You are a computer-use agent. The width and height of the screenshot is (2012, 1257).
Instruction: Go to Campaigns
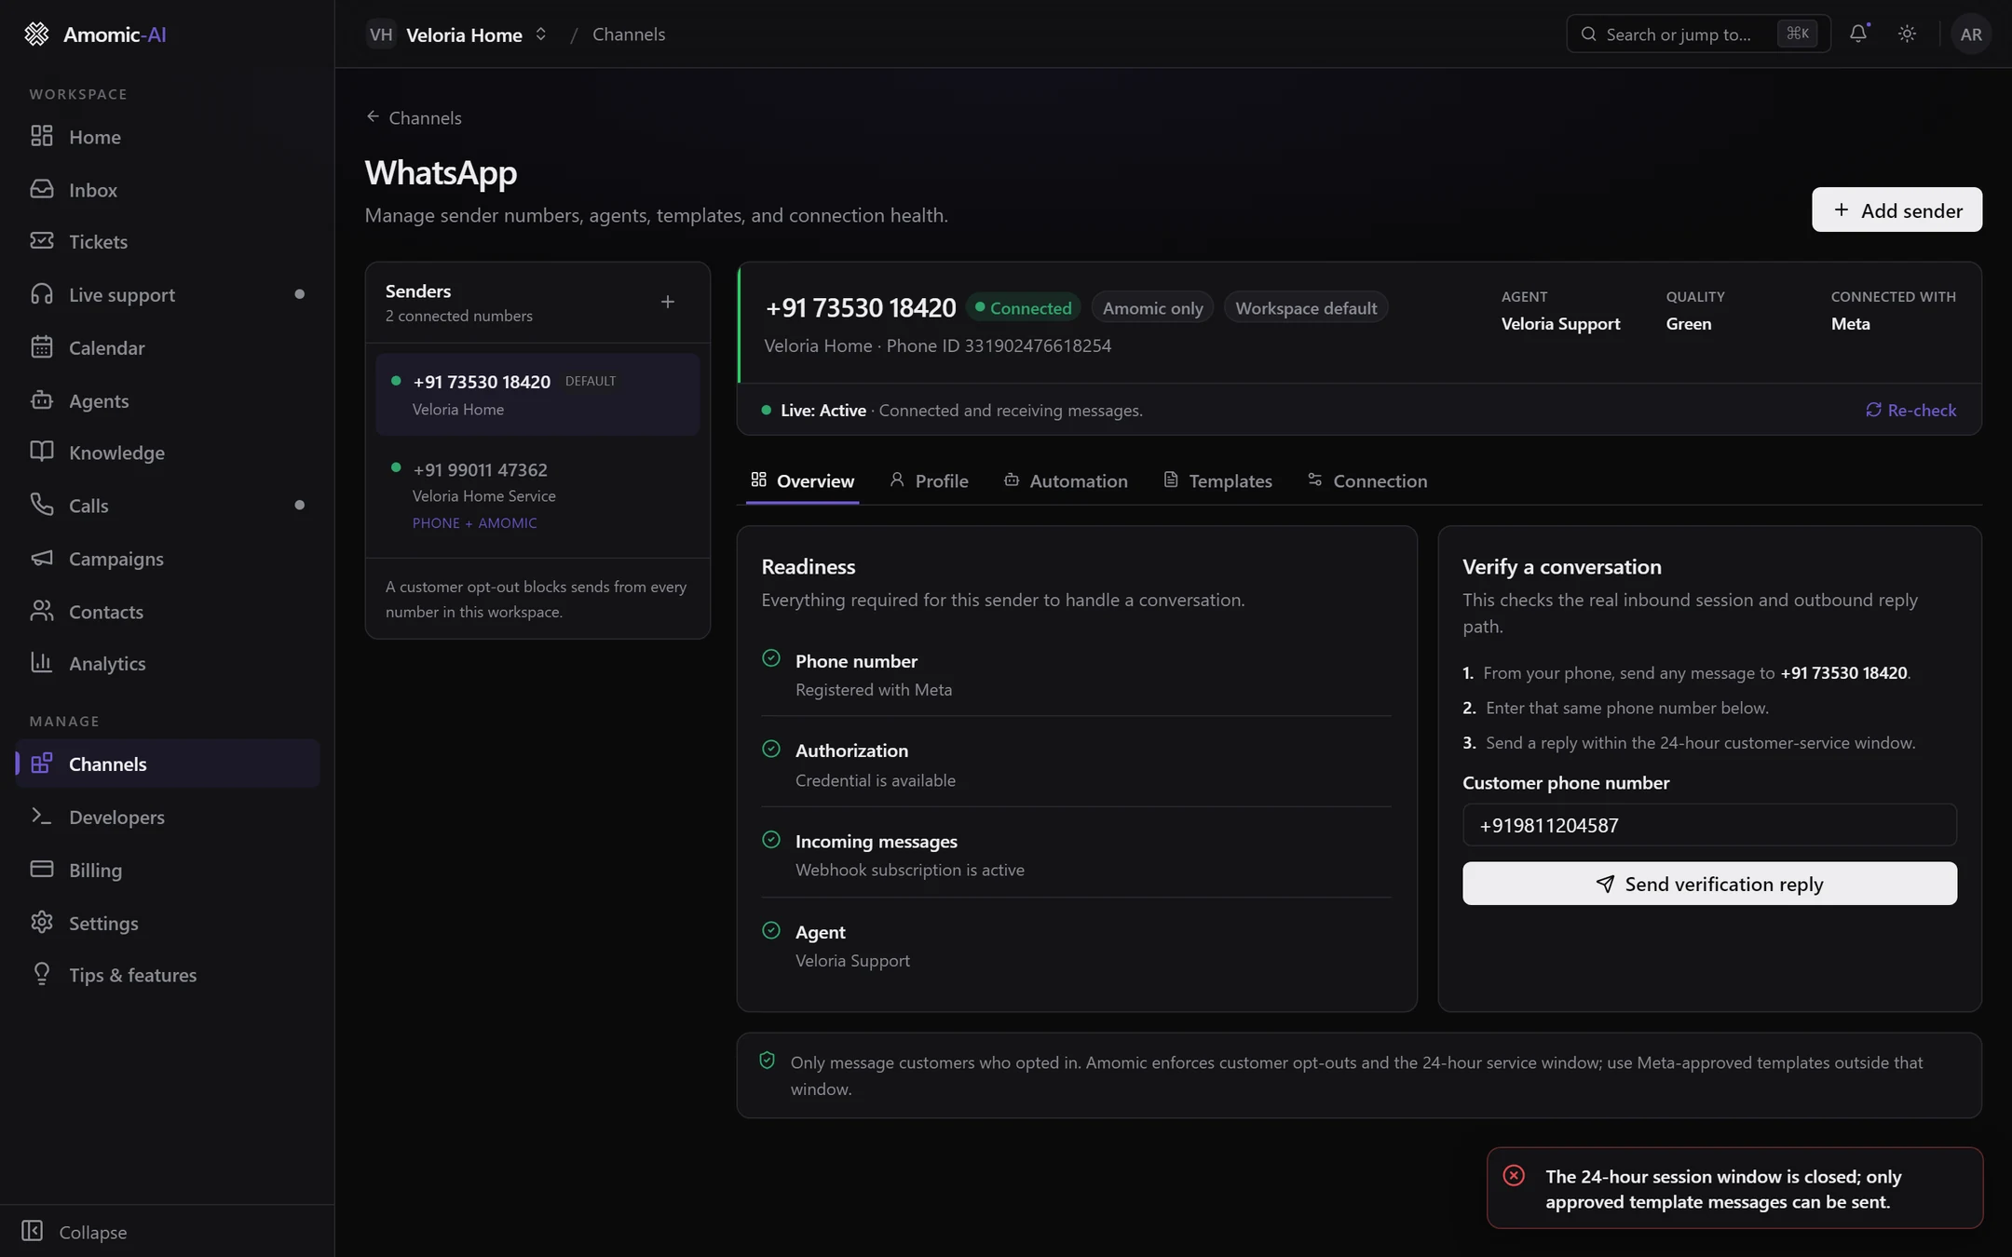coord(168,560)
